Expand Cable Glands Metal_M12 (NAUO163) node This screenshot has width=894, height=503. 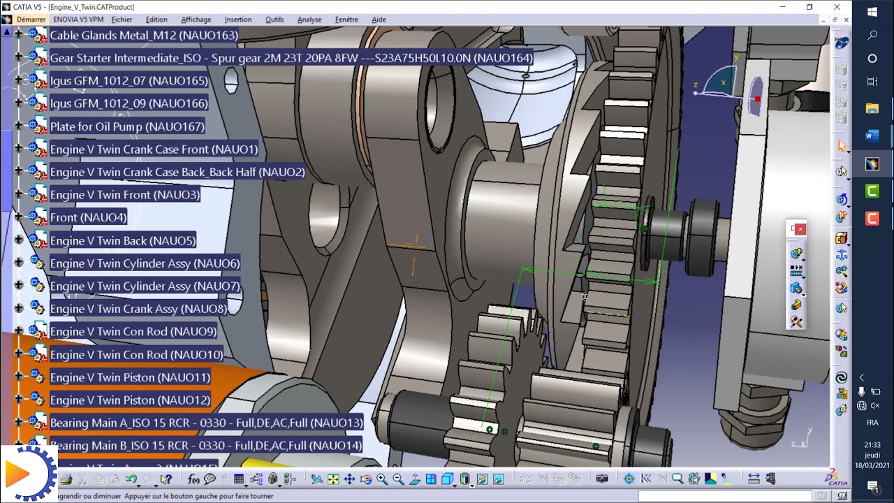coord(19,34)
